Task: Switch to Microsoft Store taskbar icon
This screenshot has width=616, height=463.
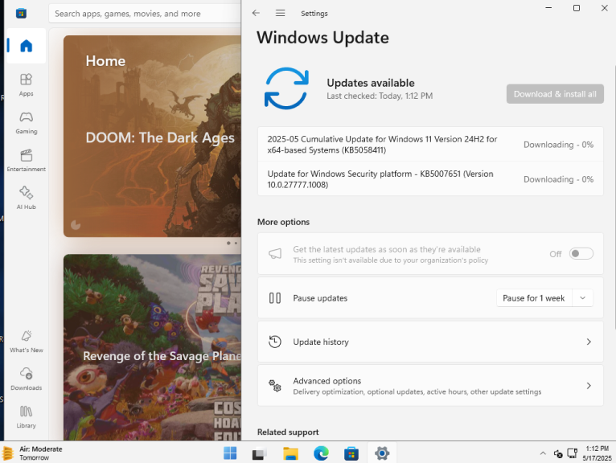Action: tap(351, 453)
